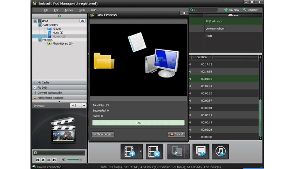Click the Albums column header
Screen dimensions: 293x169
(x=233, y=15)
